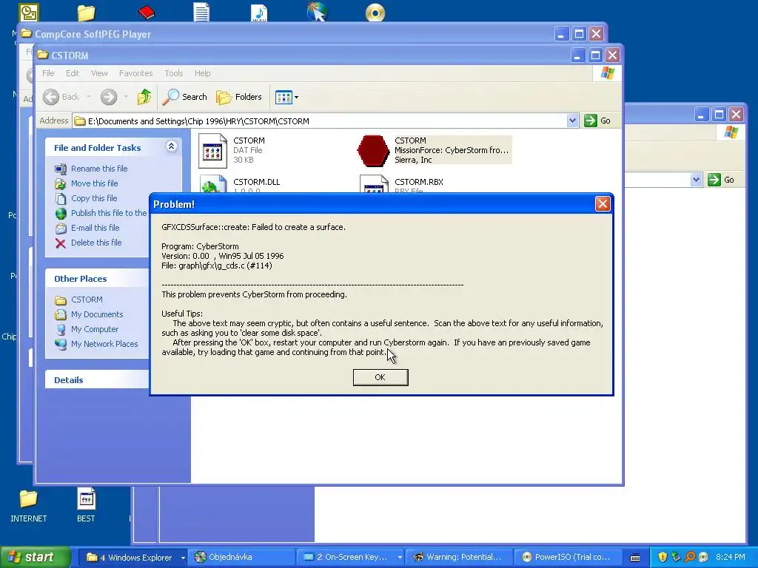
Task: Open the Back history dropdown arrow
Action: [x=89, y=97]
